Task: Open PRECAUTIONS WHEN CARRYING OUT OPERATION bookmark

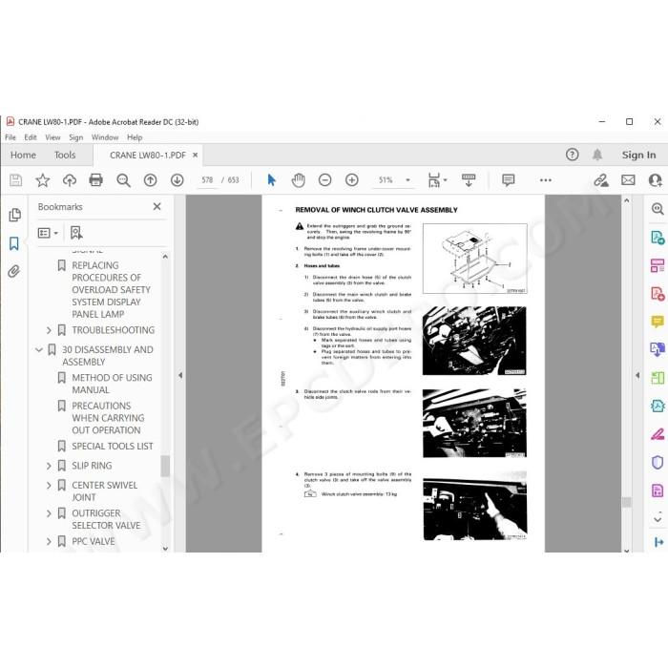Action: (108, 418)
